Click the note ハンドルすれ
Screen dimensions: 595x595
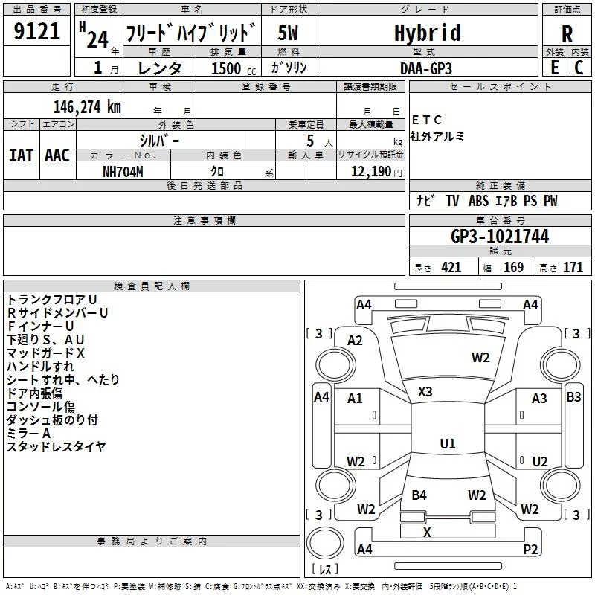(x=40, y=367)
